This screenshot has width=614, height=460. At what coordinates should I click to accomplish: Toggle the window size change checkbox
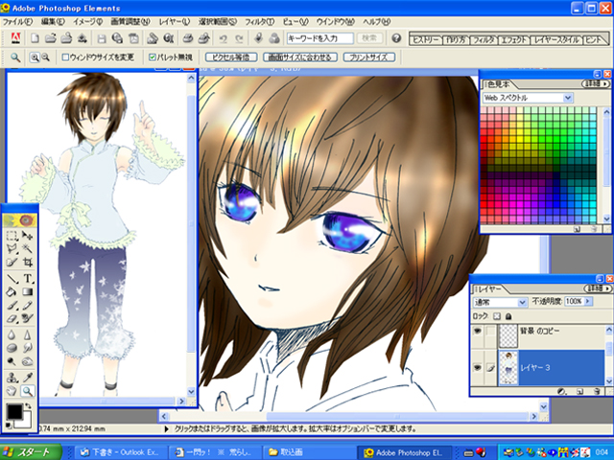65,57
